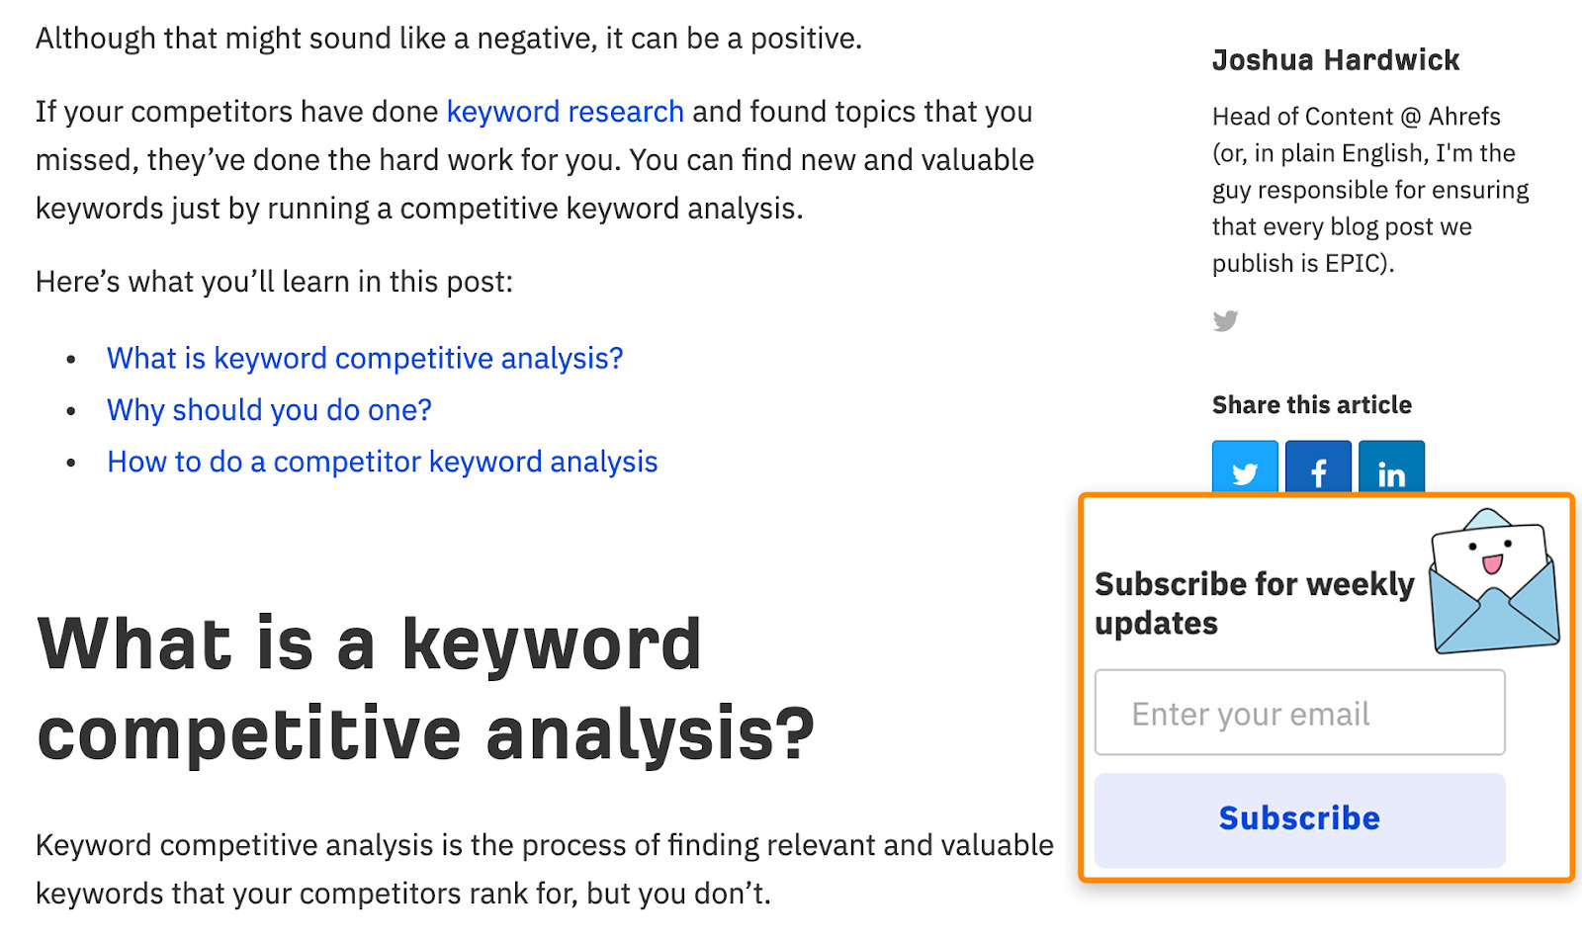This screenshot has width=1582, height=942.
Task: Open the "keyword research" link
Action: (565, 112)
